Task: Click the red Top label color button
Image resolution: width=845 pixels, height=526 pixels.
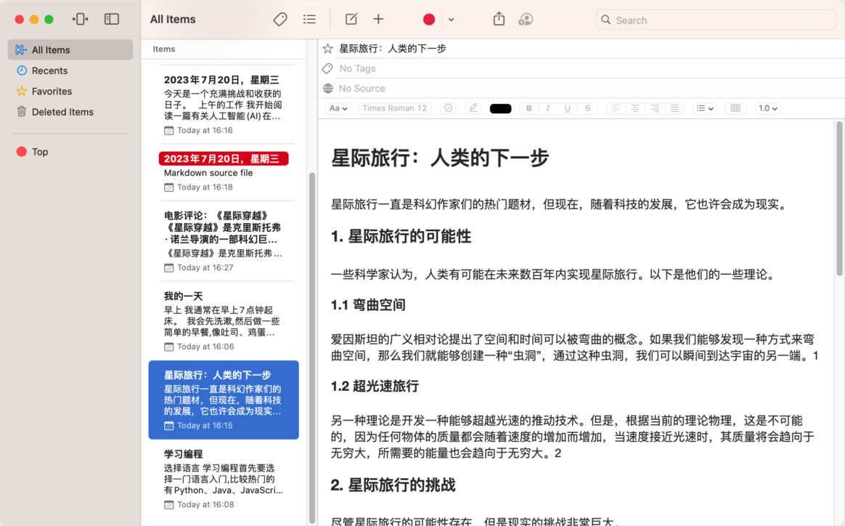Action: tap(429, 20)
